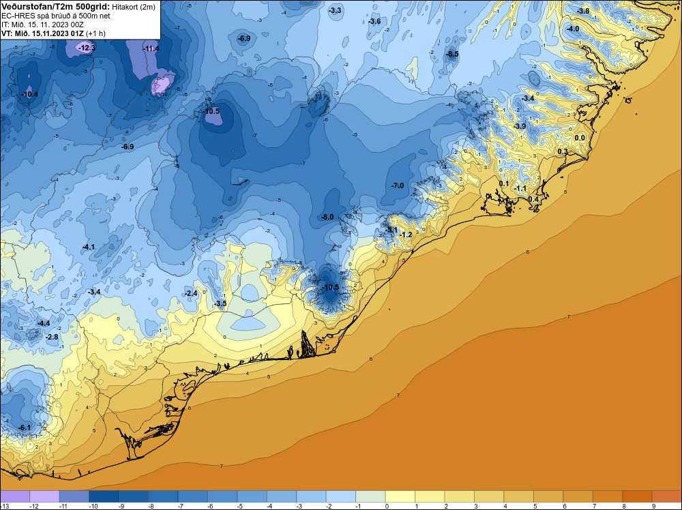Click the -11.4 temperature label

151,48
